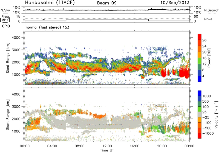Click the '28' tick on power colorbar
The image size is (219, 152).
pyautogui.click(x=204, y=40)
